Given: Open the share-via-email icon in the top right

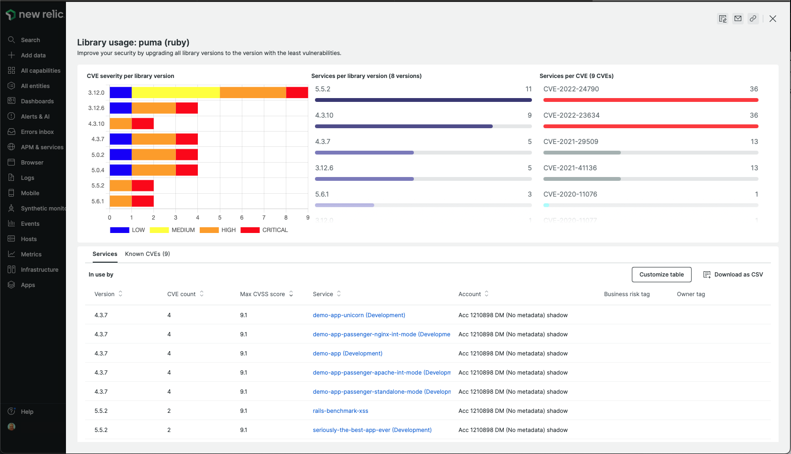Looking at the screenshot, I should pos(737,19).
